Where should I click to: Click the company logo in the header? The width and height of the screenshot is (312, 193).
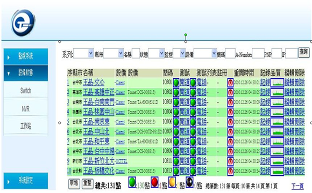23,23
